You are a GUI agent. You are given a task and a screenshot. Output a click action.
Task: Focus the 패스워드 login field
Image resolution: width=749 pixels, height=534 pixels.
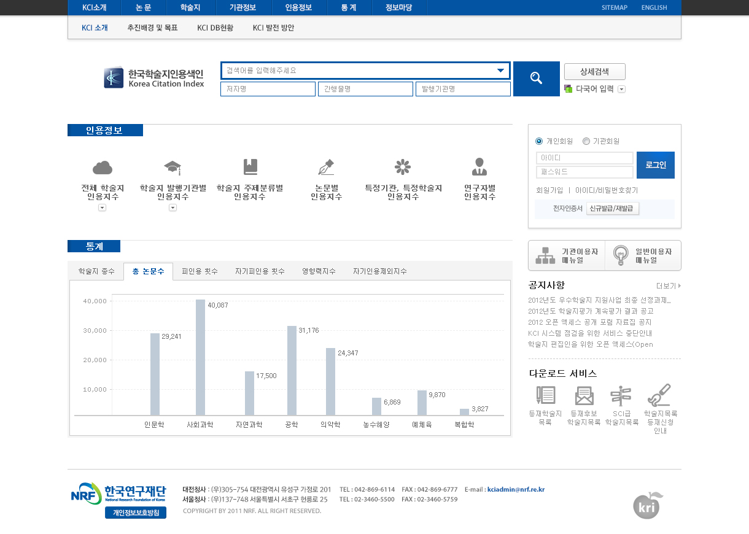click(584, 172)
